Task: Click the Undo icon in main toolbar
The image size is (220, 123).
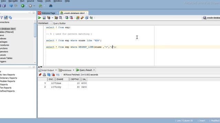Action: tap(11, 6)
